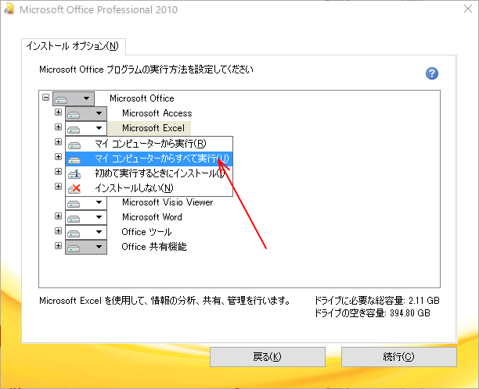This screenshot has height=389, width=479.
Task: Choose Run from My Computer menu option
Action: (149, 144)
